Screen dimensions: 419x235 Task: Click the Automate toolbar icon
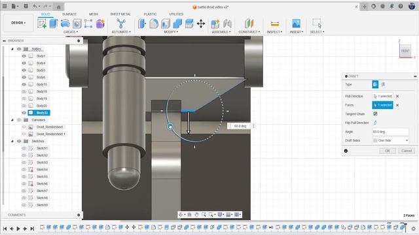pyautogui.click(x=121, y=23)
